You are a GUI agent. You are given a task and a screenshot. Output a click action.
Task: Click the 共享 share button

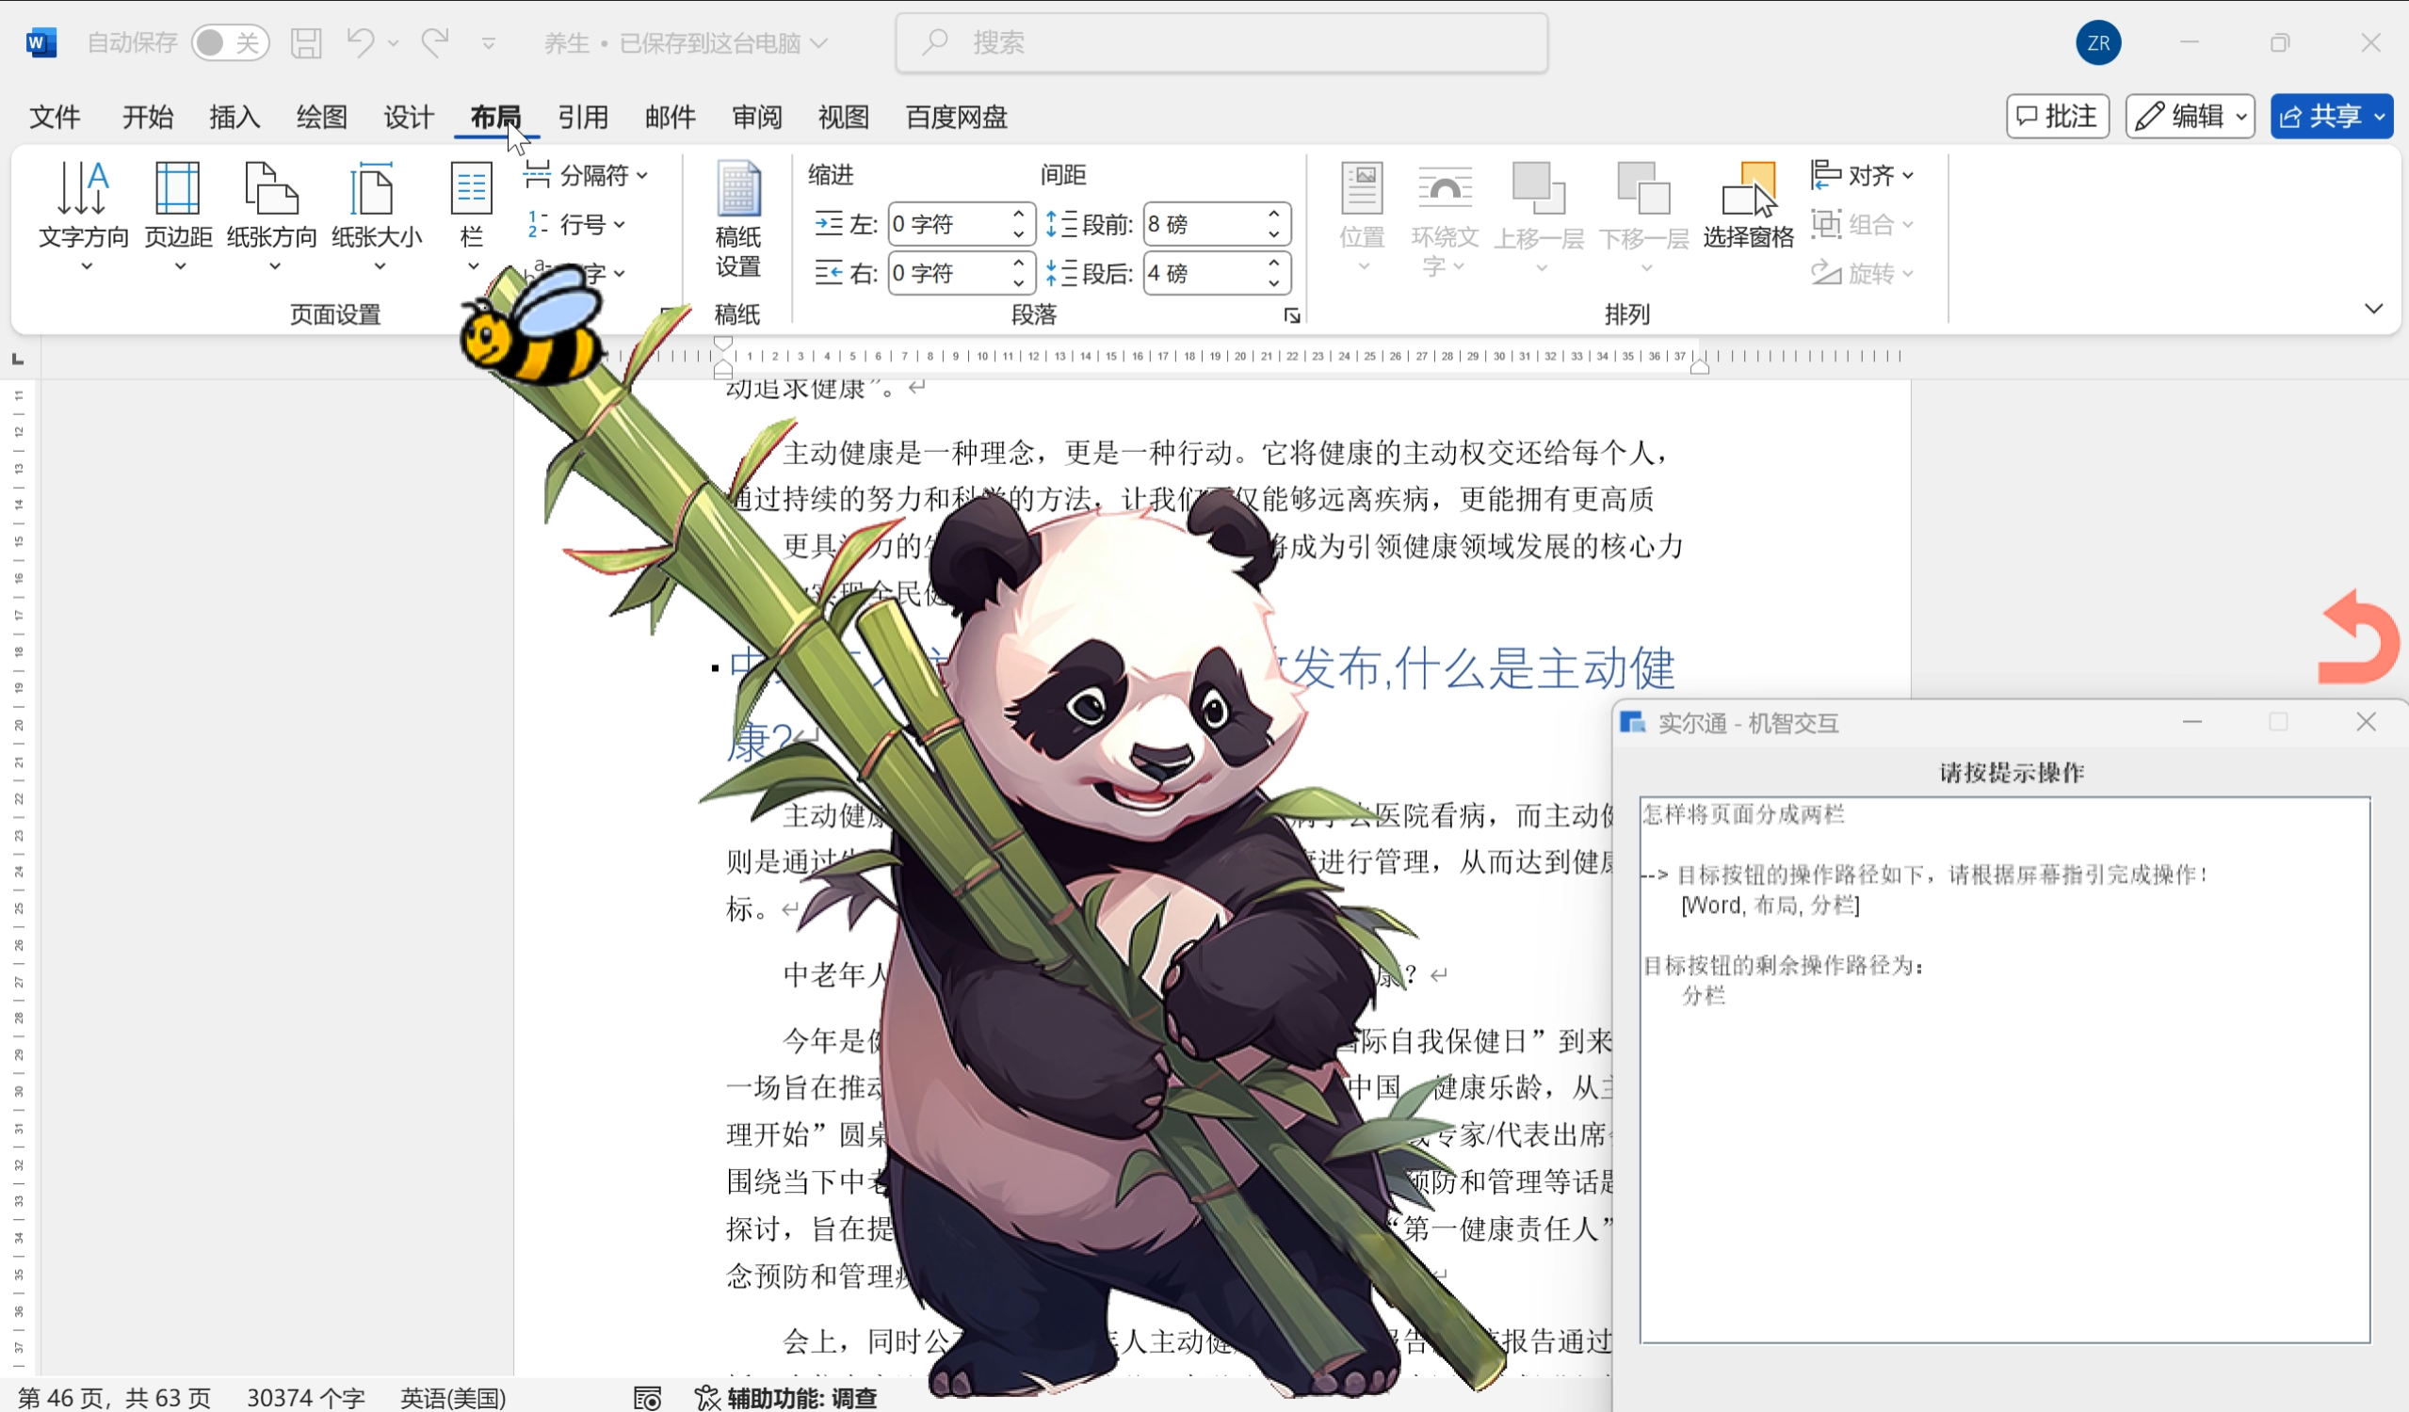tap(2332, 117)
